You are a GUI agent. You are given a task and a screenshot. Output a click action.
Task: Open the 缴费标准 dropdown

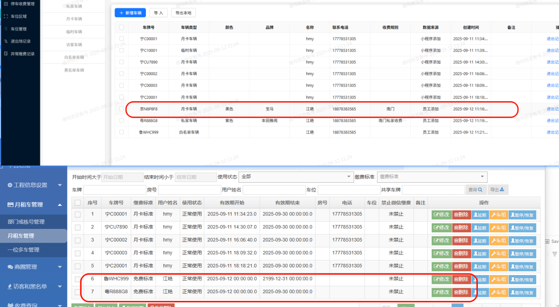[x=432, y=177]
